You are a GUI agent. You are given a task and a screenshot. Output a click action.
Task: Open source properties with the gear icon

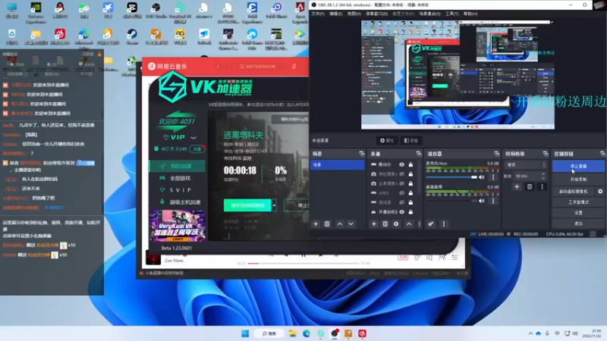pos(396,224)
